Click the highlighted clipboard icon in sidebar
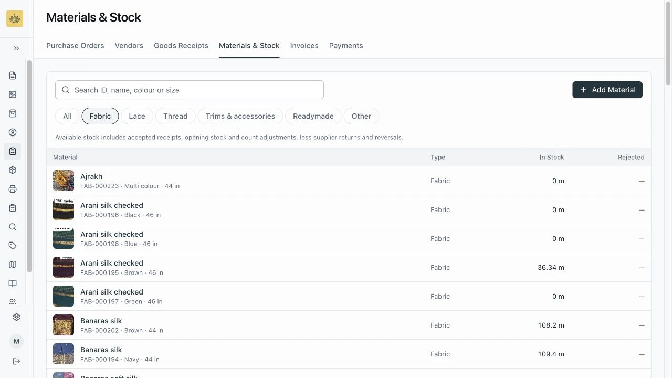Image resolution: width=672 pixels, height=378 pixels. pyautogui.click(x=13, y=151)
